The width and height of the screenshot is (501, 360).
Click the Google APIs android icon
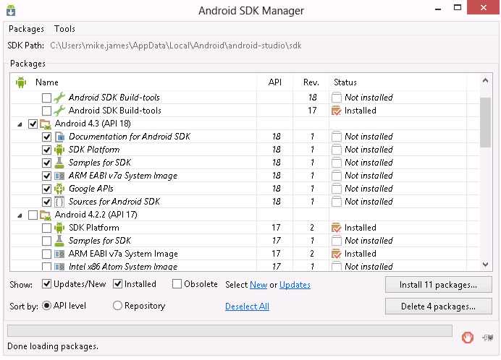tap(59, 189)
